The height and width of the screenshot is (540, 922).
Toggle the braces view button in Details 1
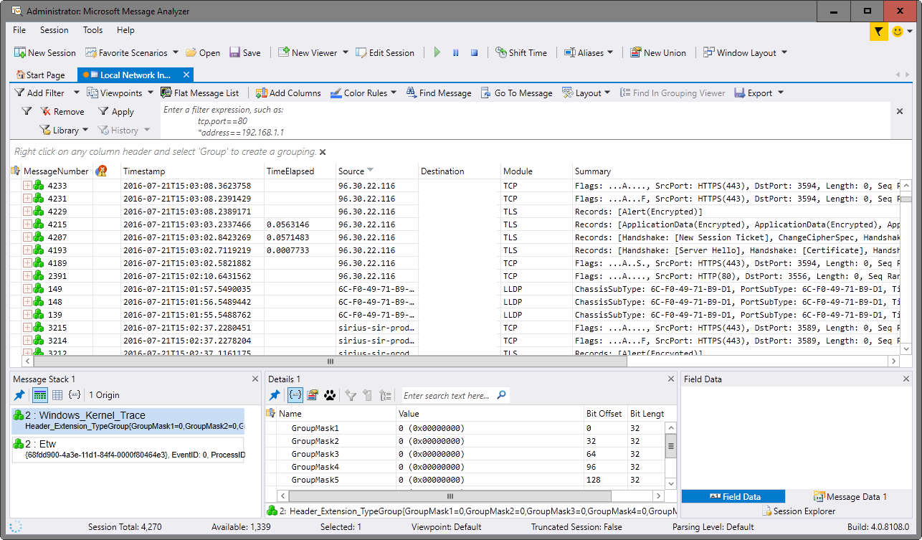[x=295, y=395]
